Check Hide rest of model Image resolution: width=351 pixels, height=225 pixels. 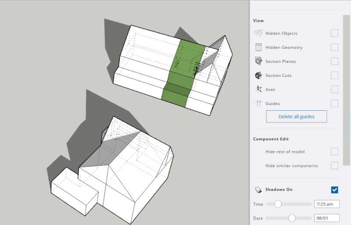pyautogui.click(x=334, y=152)
